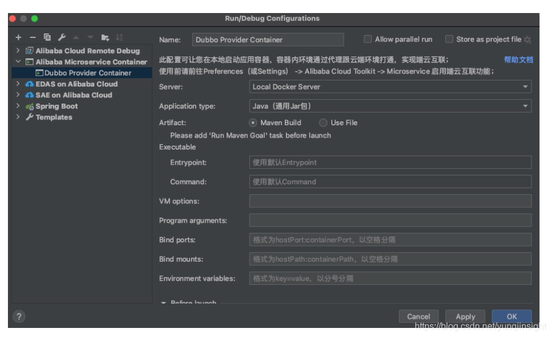Remove the selected configuration with minus icon
Image resolution: width=552 pixels, height=337 pixels.
coord(32,37)
